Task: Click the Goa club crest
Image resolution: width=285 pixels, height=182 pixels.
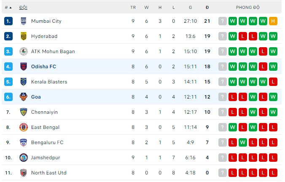Action: 23,97
